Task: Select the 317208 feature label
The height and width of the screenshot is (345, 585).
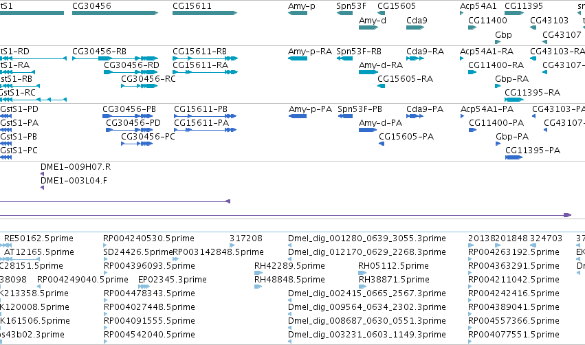Action: (x=246, y=238)
